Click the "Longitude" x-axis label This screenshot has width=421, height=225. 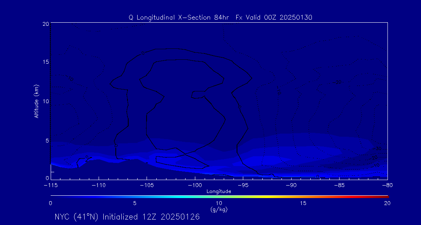[x=219, y=191]
